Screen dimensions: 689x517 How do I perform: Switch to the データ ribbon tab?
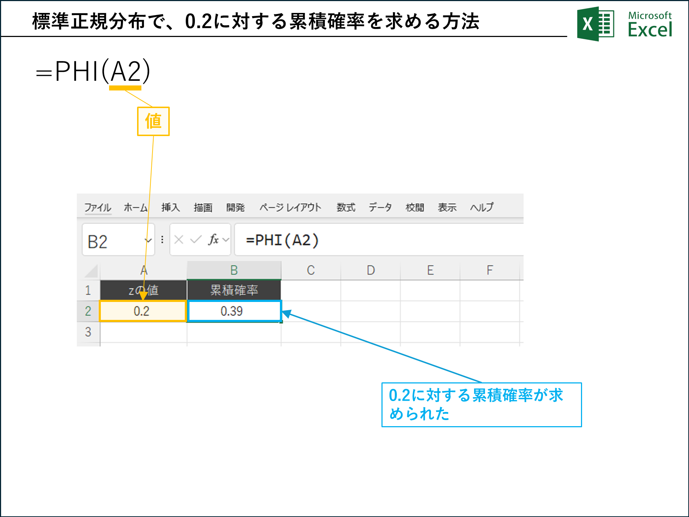click(x=380, y=207)
